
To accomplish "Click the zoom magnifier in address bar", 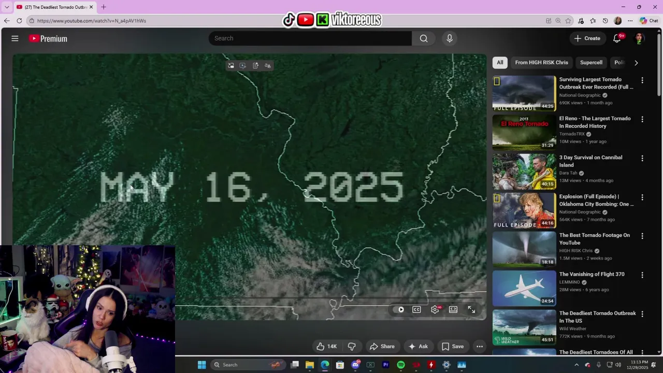I will click(x=558, y=21).
